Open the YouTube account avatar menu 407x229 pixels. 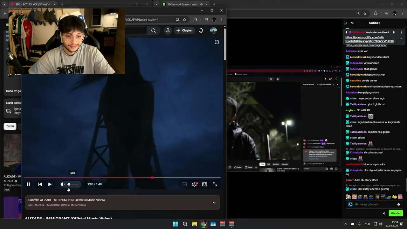[214, 31]
